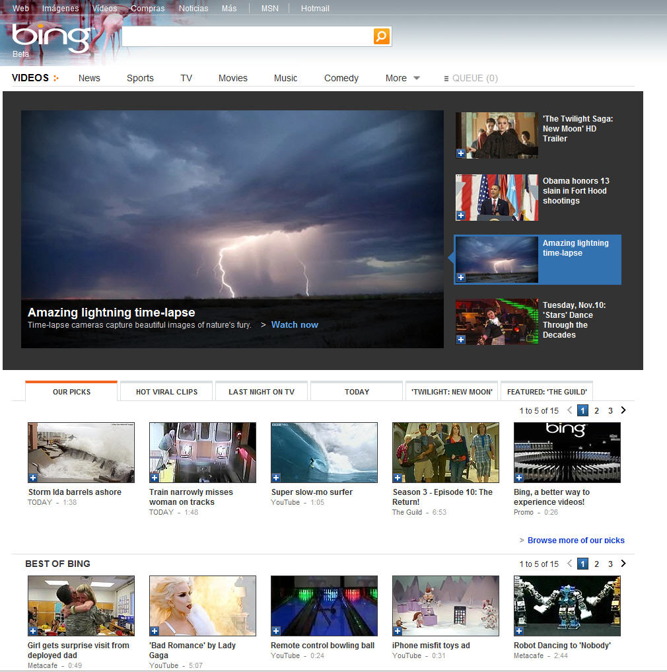Open Remote control bowling ball title
The width and height of the screenshot is (667, 672).
point(322,646)
